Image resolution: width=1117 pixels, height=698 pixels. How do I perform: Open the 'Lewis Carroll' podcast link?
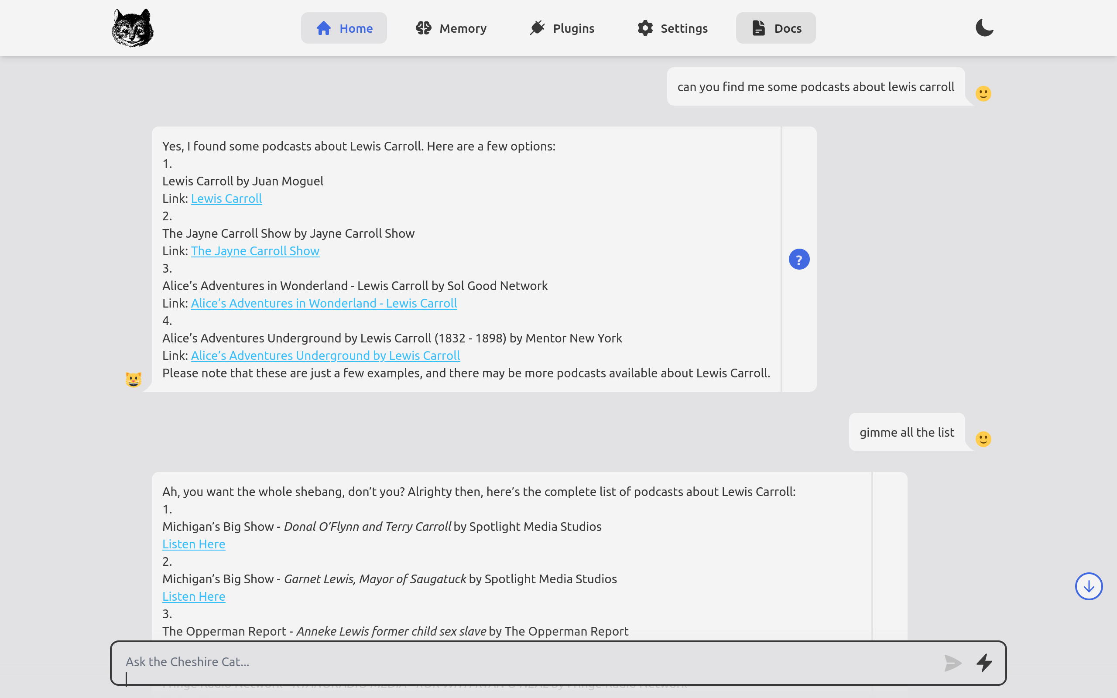coord(226,198)
